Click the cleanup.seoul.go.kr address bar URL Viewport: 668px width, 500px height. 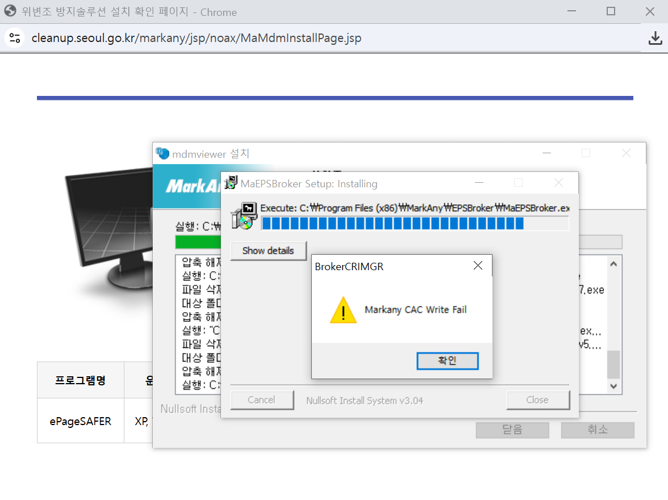click(197, 38)
